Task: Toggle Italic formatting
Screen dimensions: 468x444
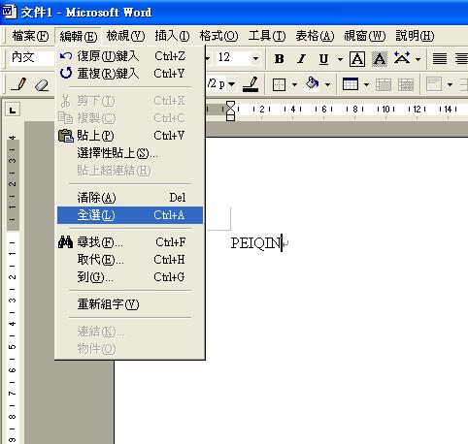Action: pyautogui.click(x=301, y=59)
